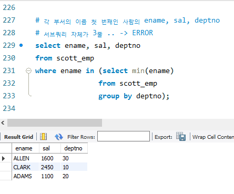
Task: Click the comment text on line 227
Action: tap(127, 21)
